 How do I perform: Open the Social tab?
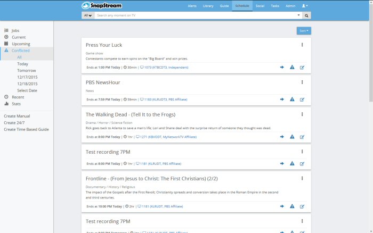point(260,6)
